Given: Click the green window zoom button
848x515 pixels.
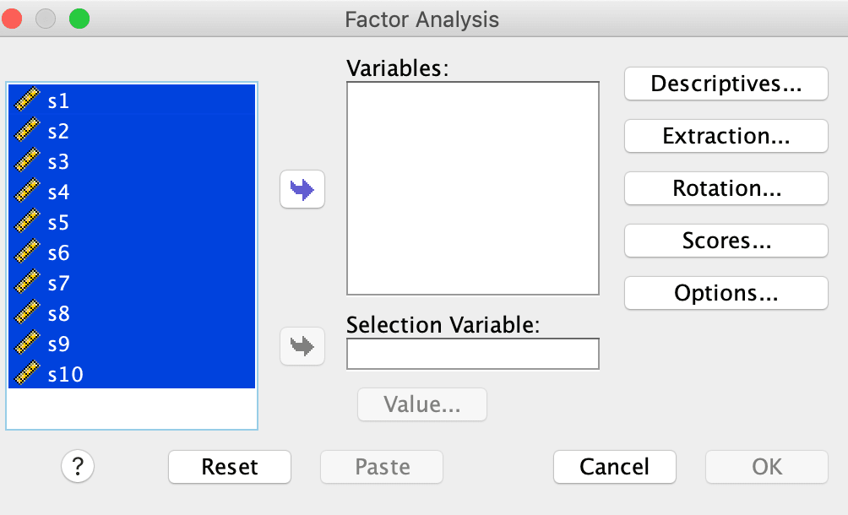Looking at the screenshot, I should [79, 19].
